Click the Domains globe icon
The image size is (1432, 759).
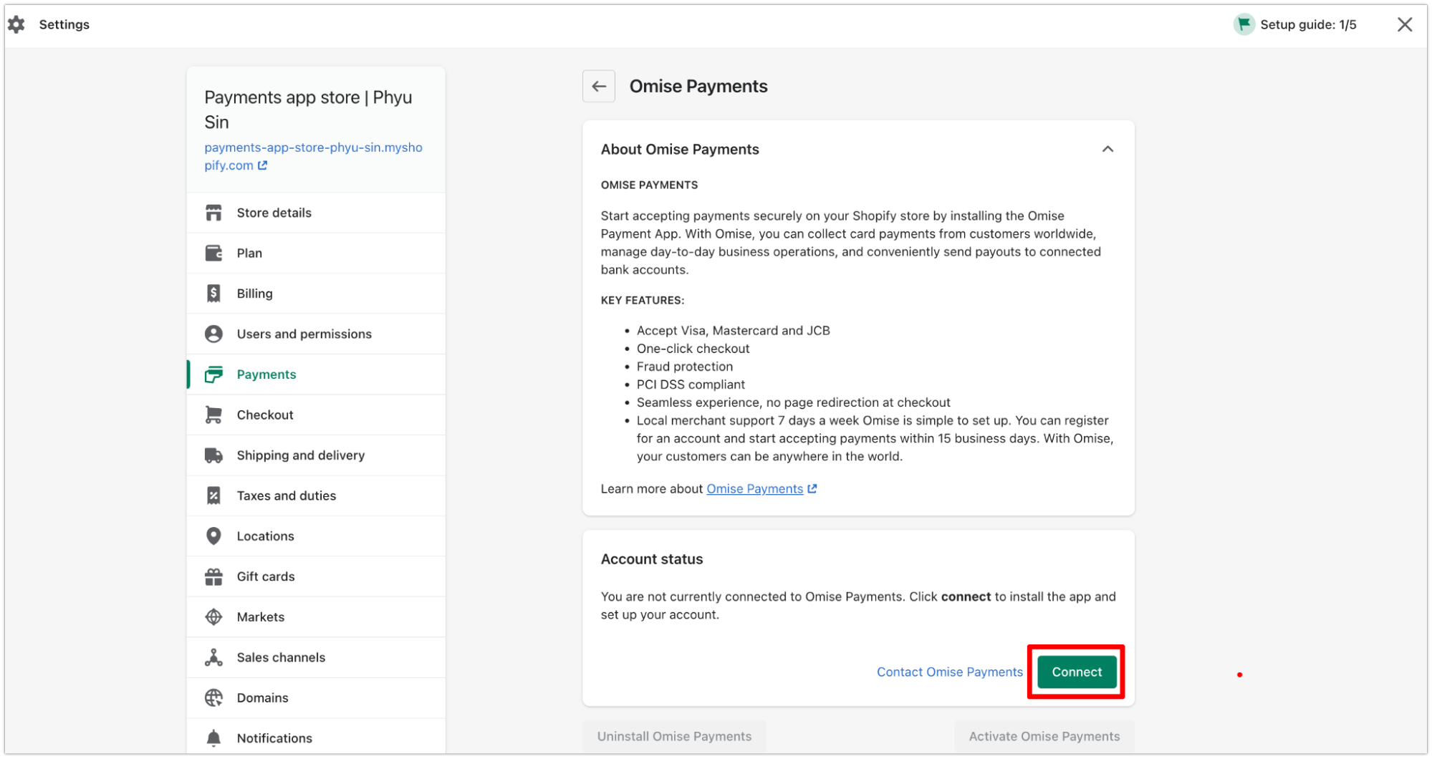213,697
